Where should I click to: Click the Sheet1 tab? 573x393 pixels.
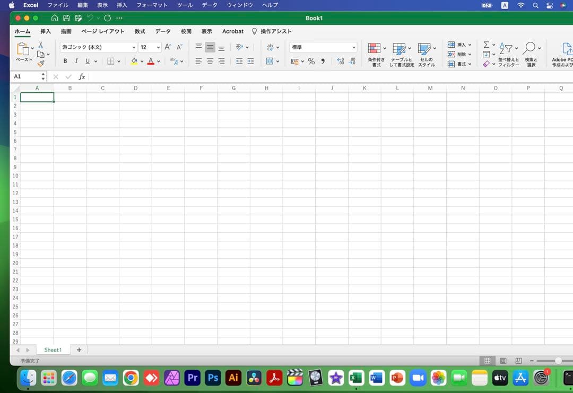pos(53,350)
